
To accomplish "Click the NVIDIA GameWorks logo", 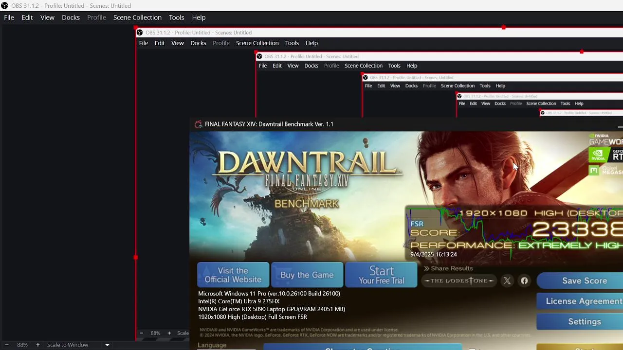I will 606,140.
